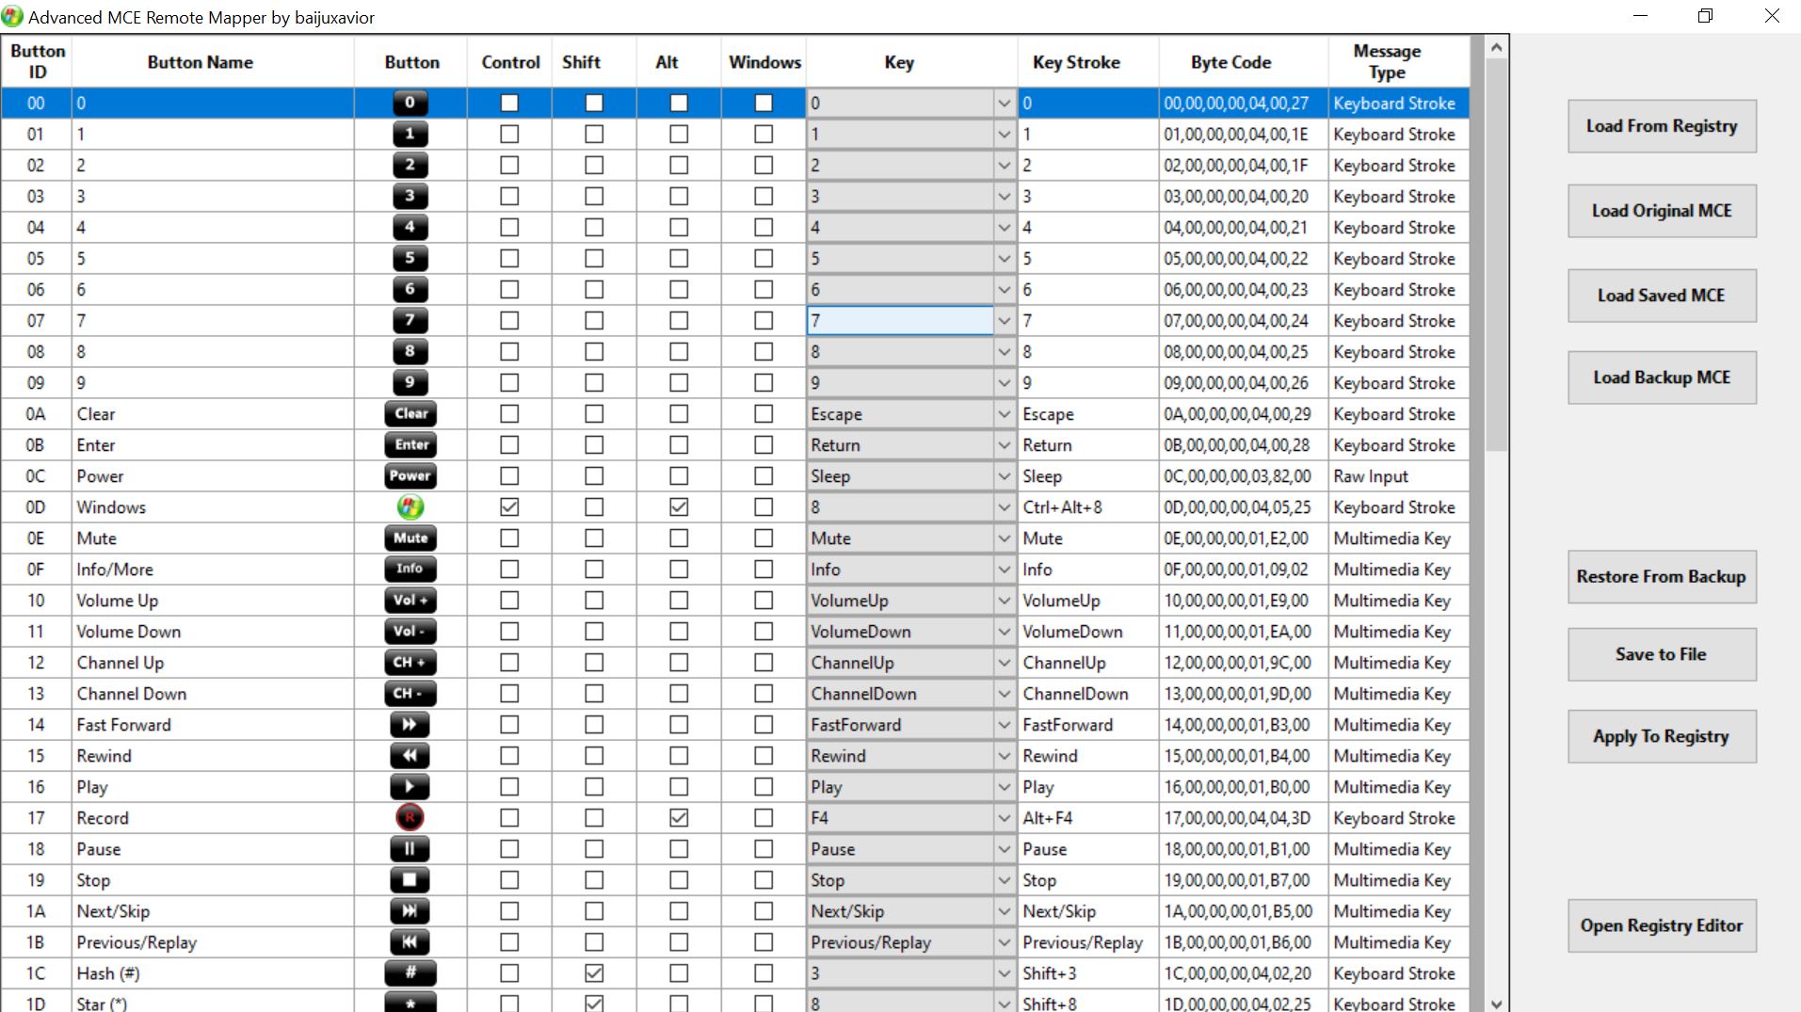Click the Vol - remote button icon
The image size is (1801, 1012).
pos(410,631)
